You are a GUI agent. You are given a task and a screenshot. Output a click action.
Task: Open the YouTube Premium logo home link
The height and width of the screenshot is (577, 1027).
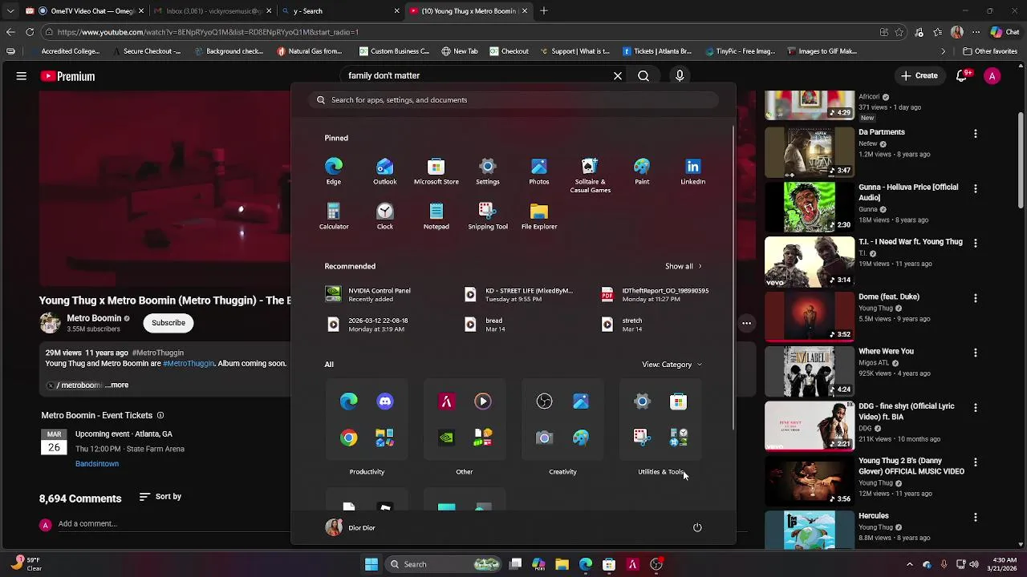67,76
